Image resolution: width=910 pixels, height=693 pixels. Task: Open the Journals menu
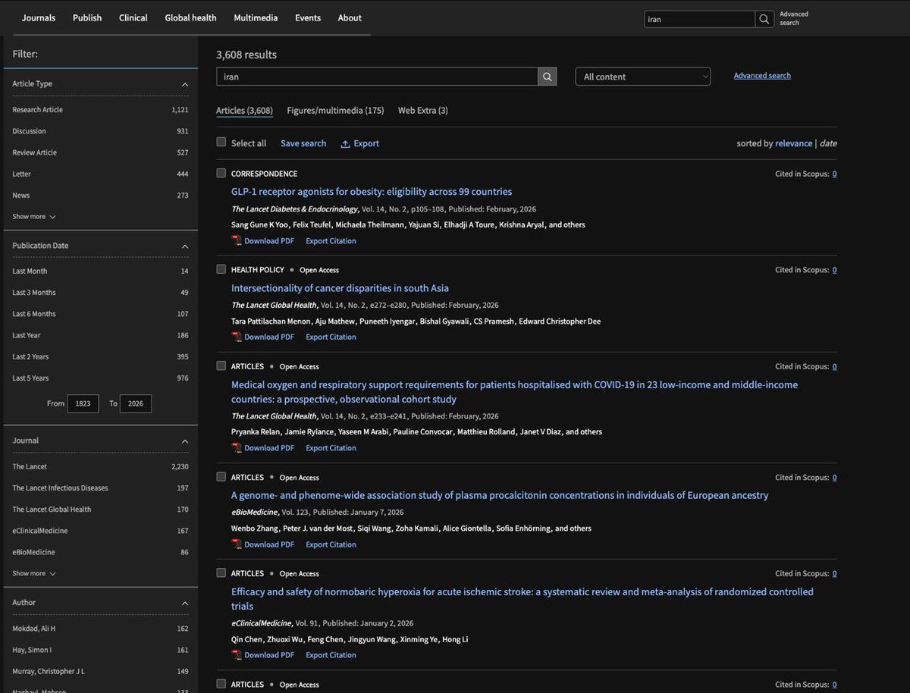pos(38,18)
